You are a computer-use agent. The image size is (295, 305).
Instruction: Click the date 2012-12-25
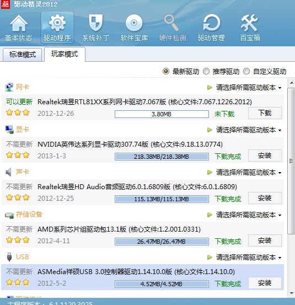(x=56, y=198)
